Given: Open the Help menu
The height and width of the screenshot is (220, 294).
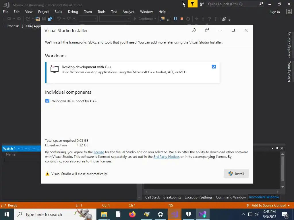Looking at the screenshot, I should [x=162, y=11].
